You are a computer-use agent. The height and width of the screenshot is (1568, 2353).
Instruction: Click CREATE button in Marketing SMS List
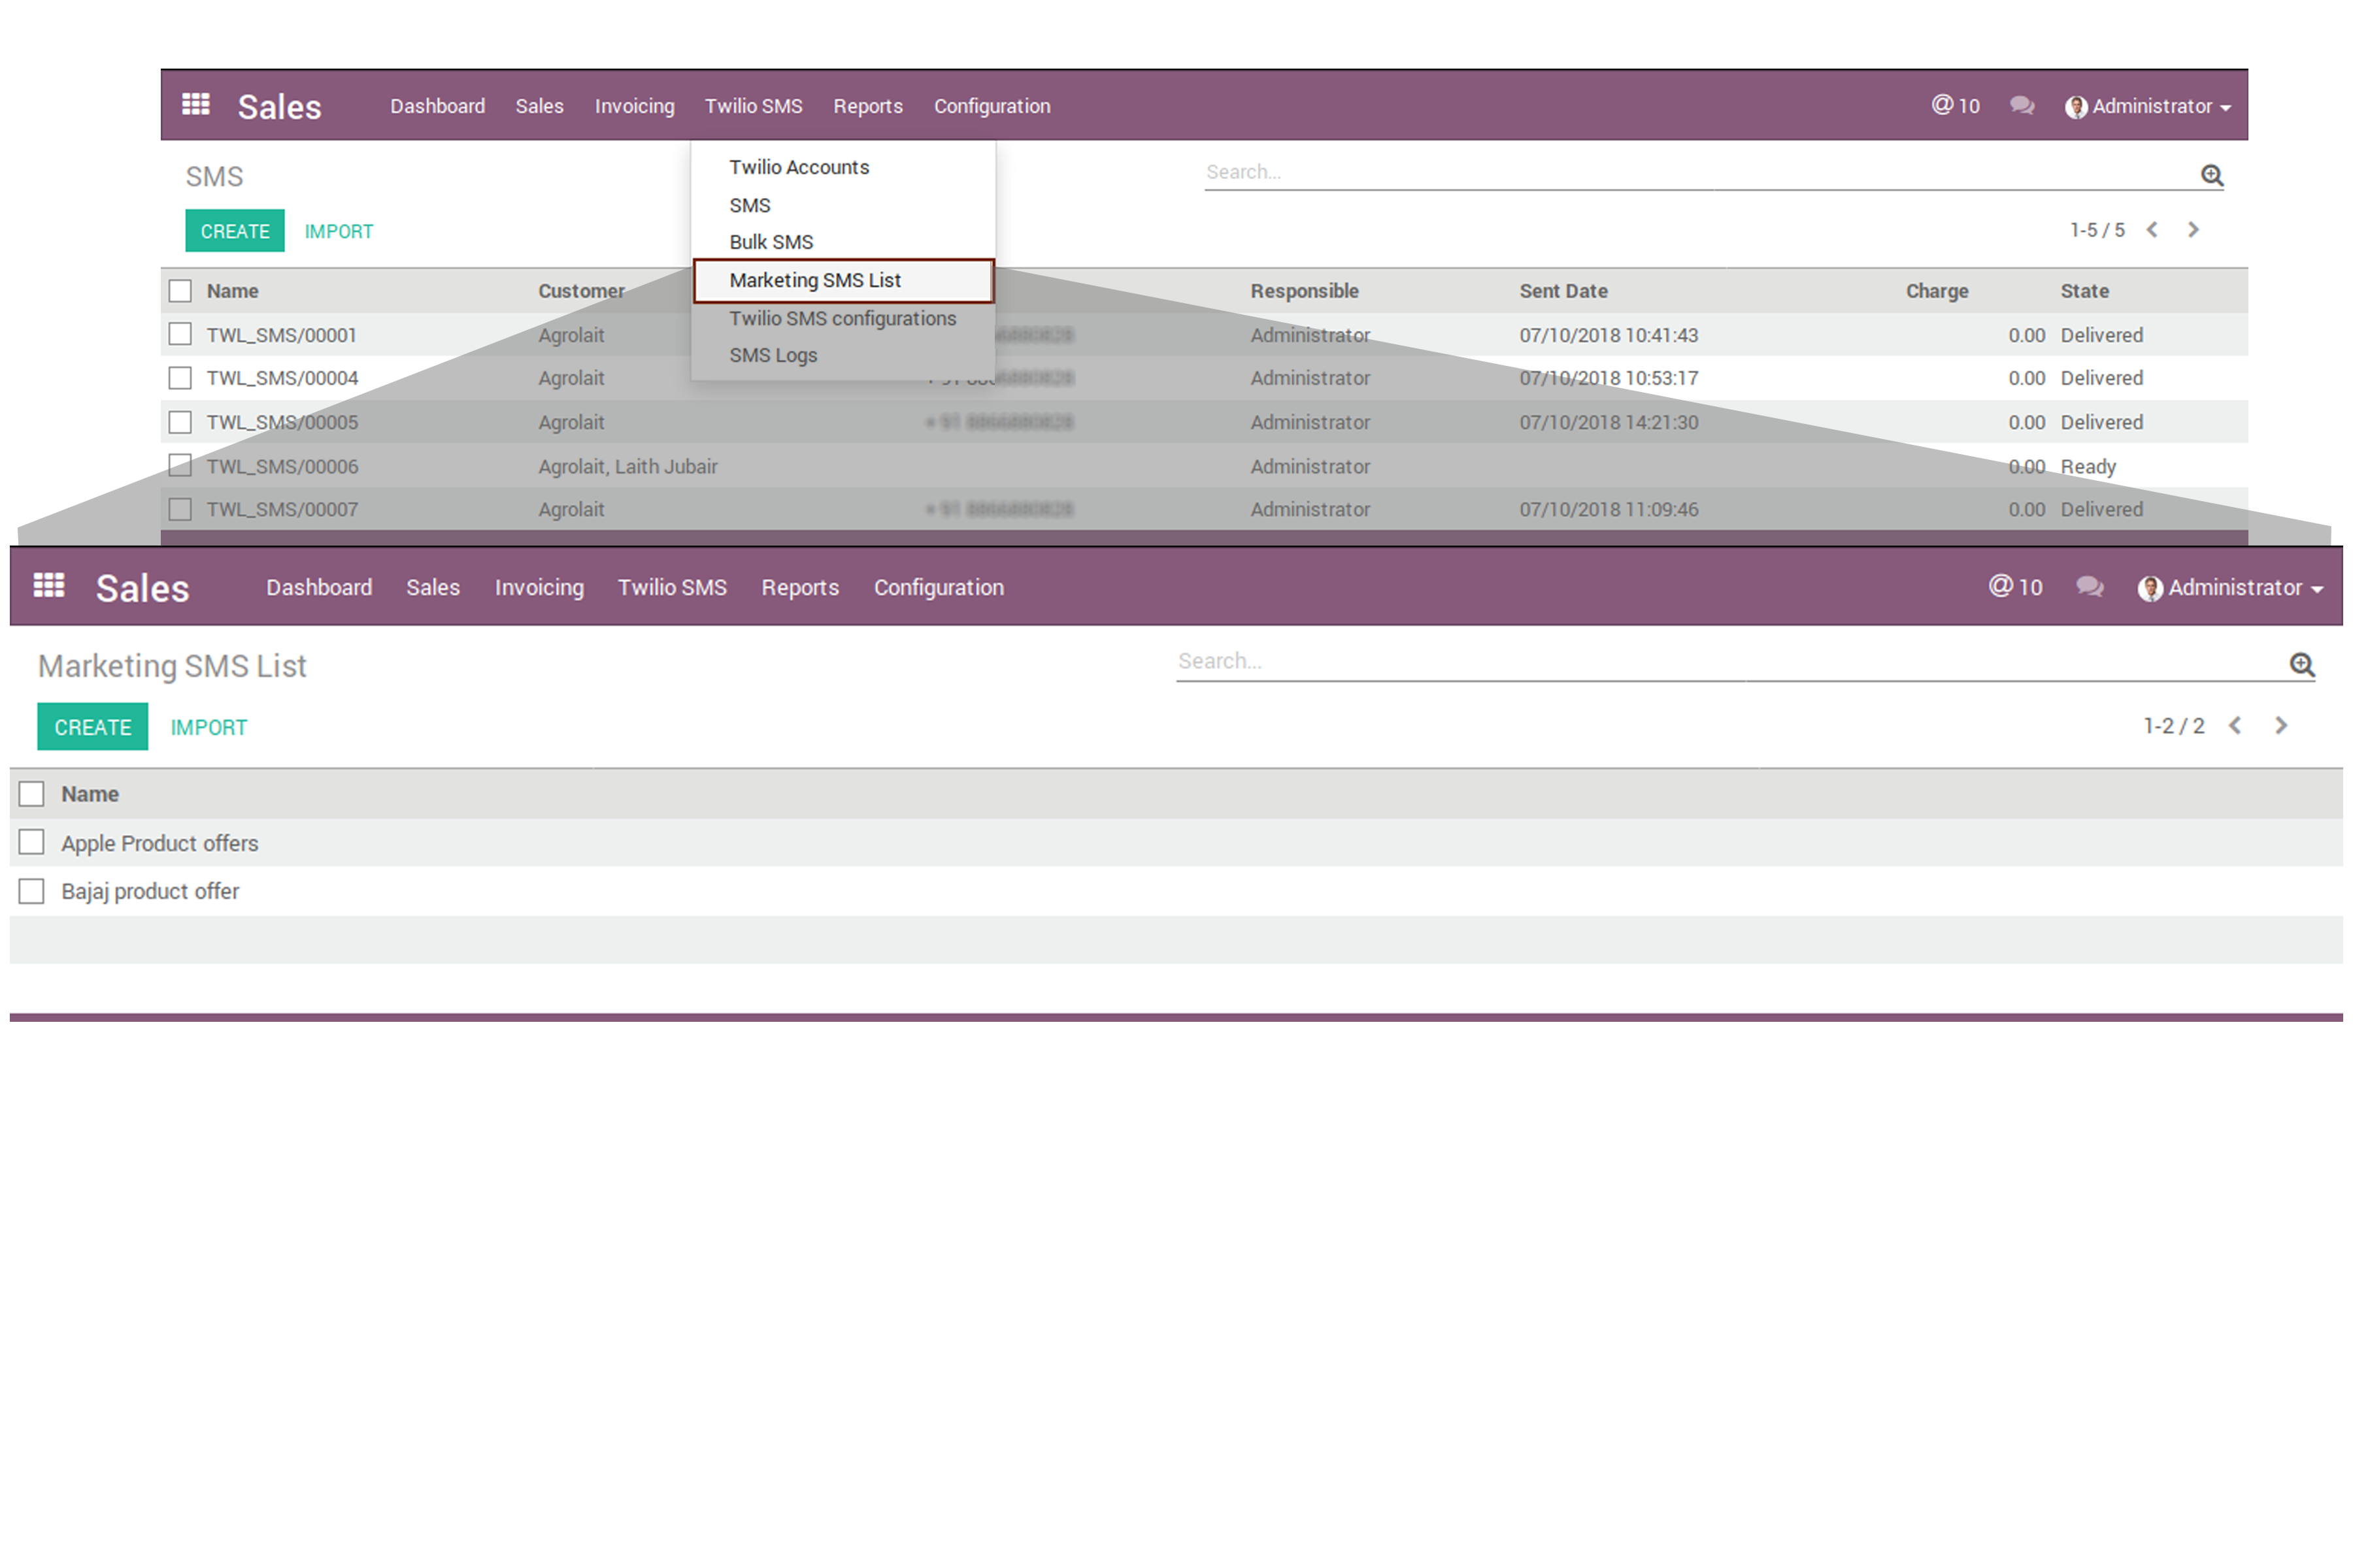tap(92, 727)
